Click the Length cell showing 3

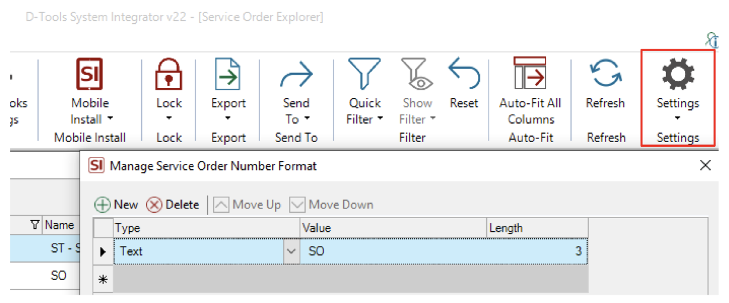[x=537, y=251]
